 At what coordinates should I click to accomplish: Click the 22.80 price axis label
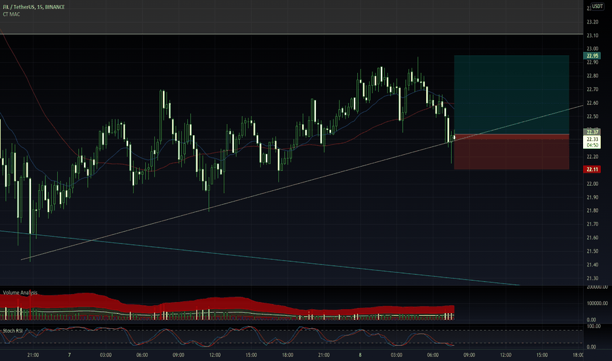click(x=592, y=75)
